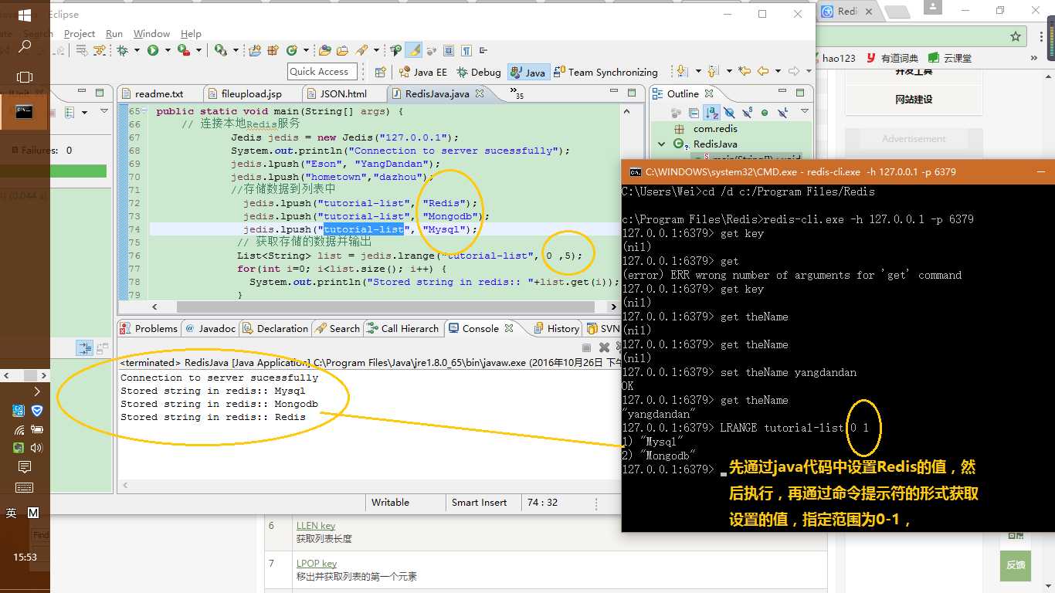1055x593 pixels.
Task: Click the Run Last Tool external tools icon
Action: point(184,50)
